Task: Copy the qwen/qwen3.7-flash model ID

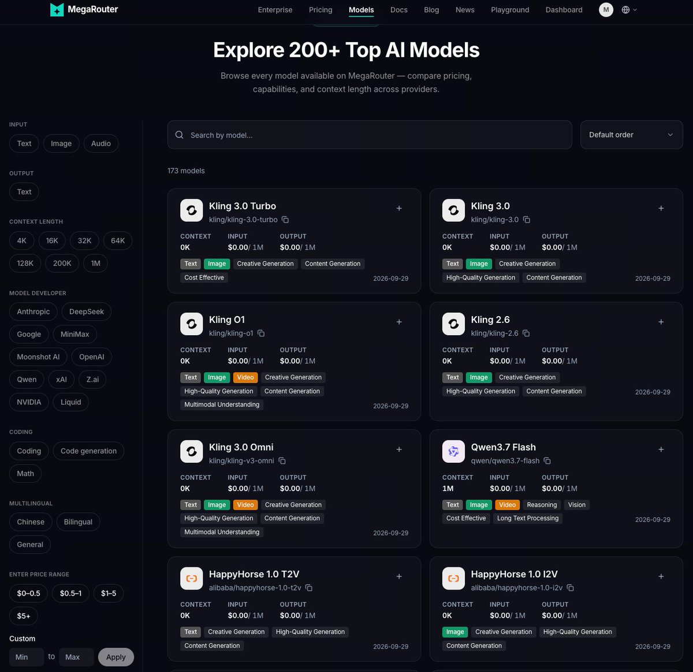Action: coord(547,461)
